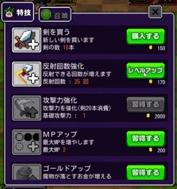Click the 反射回数強化 skill title

(63, 66)
